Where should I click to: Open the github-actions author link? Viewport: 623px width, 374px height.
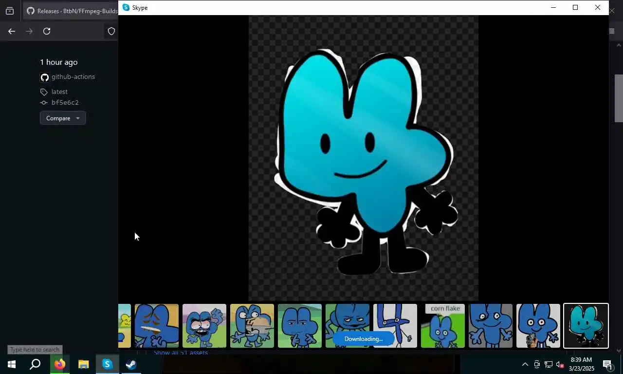(73, 76)
